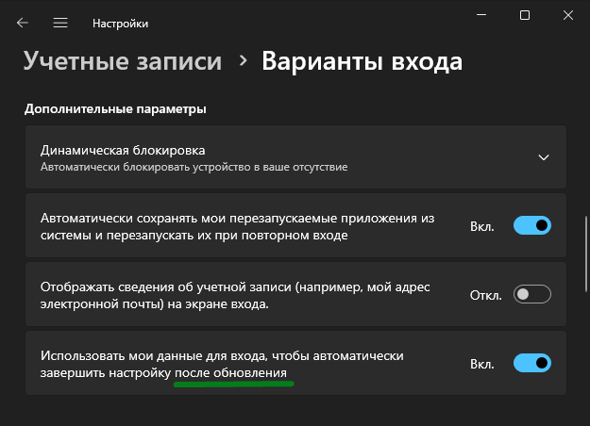Go back using the arrow icon
The image size is (590, 426).
[x=23, y=23]
